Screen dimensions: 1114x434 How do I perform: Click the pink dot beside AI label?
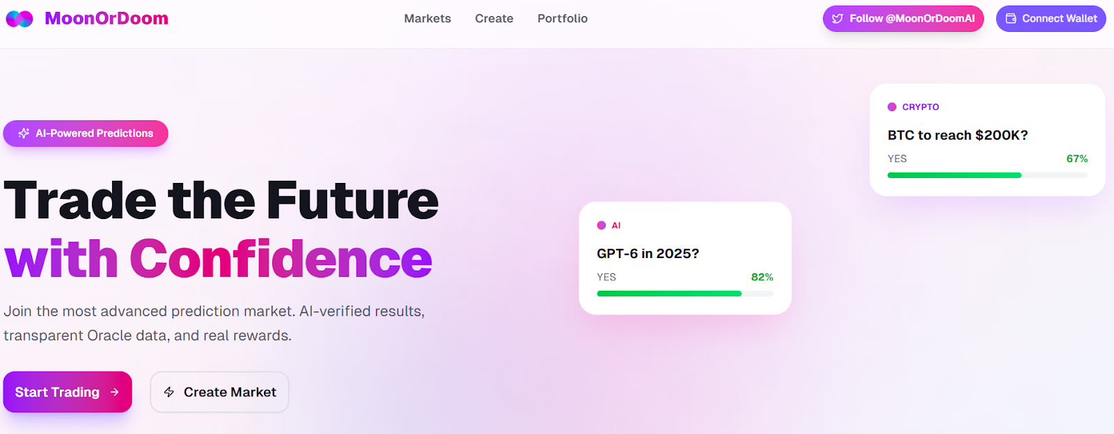602,225
